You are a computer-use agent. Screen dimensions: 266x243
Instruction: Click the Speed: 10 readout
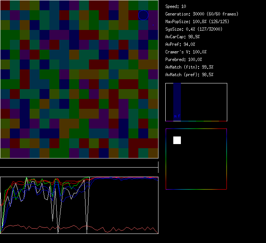pos(176,6)
